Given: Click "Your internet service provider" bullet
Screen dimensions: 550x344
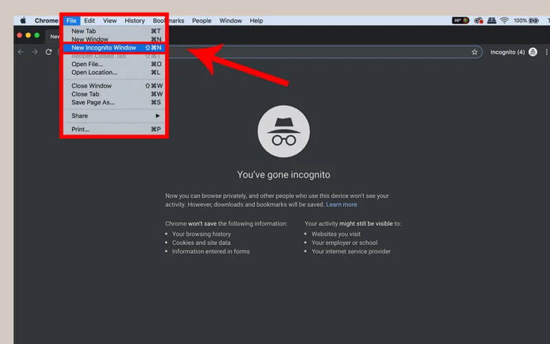Looking at the screenshot, I should (x=351, y=251).
